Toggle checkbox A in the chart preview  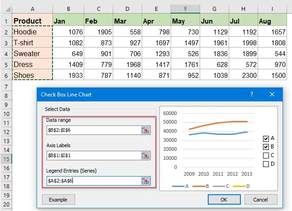[266, 139]
